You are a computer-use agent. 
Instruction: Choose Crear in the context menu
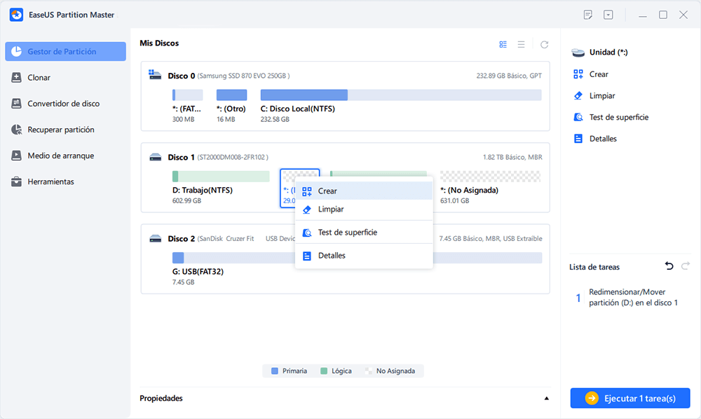pos(364,191)
